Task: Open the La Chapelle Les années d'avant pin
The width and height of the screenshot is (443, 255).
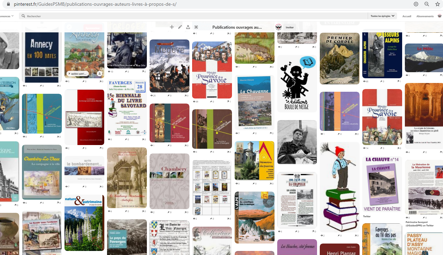Action: pyautogui.click(x=297, y=200)
